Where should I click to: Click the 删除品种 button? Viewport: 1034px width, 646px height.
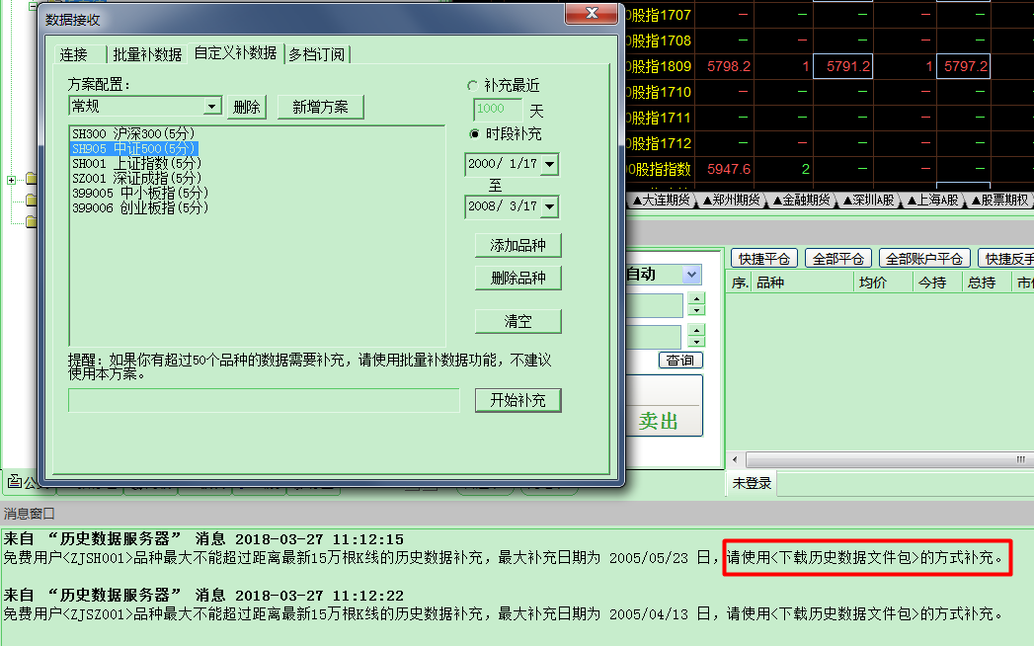click(x=518, y=278)
